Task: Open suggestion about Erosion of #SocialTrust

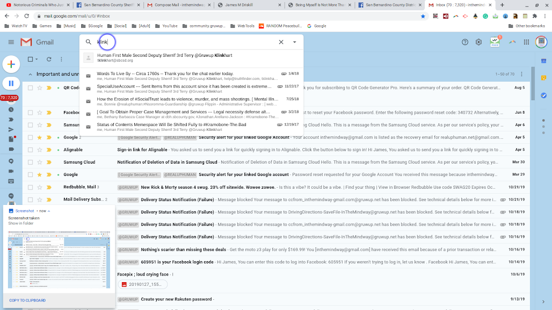Action: (x=191, y=101)
